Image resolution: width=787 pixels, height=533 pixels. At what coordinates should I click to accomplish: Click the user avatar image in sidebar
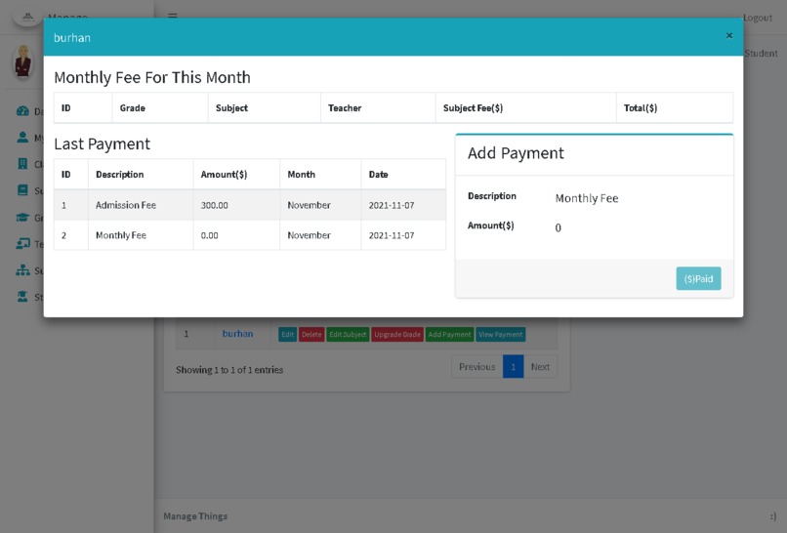pyautogui.click(x=23, y=62)
